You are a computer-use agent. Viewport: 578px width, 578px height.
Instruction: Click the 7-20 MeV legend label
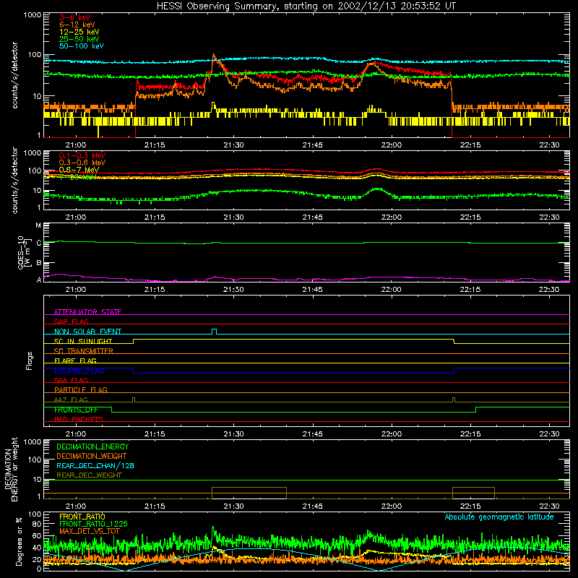(77, 177)
